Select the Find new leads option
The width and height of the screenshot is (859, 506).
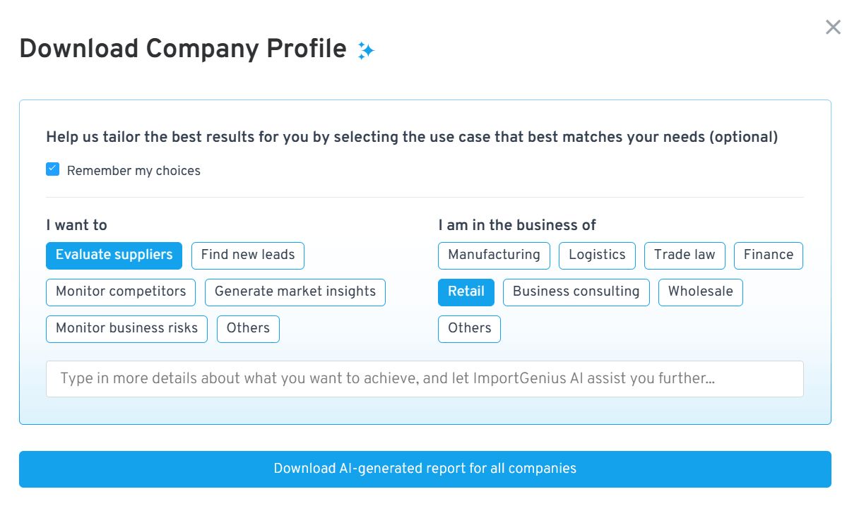(x=247, y=255)
